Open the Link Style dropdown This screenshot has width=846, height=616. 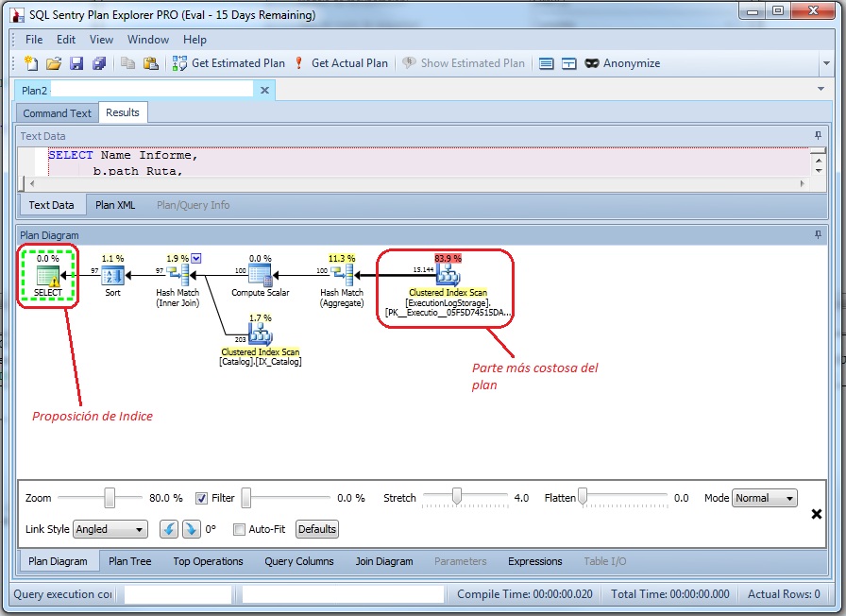pyautogui.click(x=110, y=529)
